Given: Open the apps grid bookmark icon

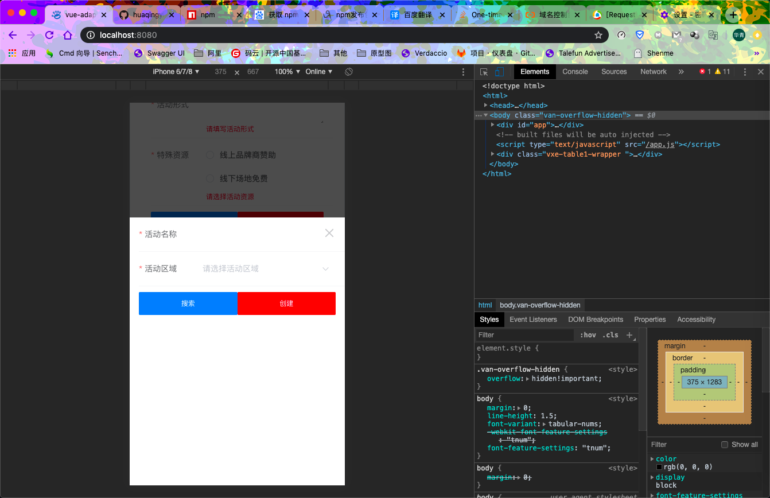Looking at the screenshot, I should coord(12,53).
